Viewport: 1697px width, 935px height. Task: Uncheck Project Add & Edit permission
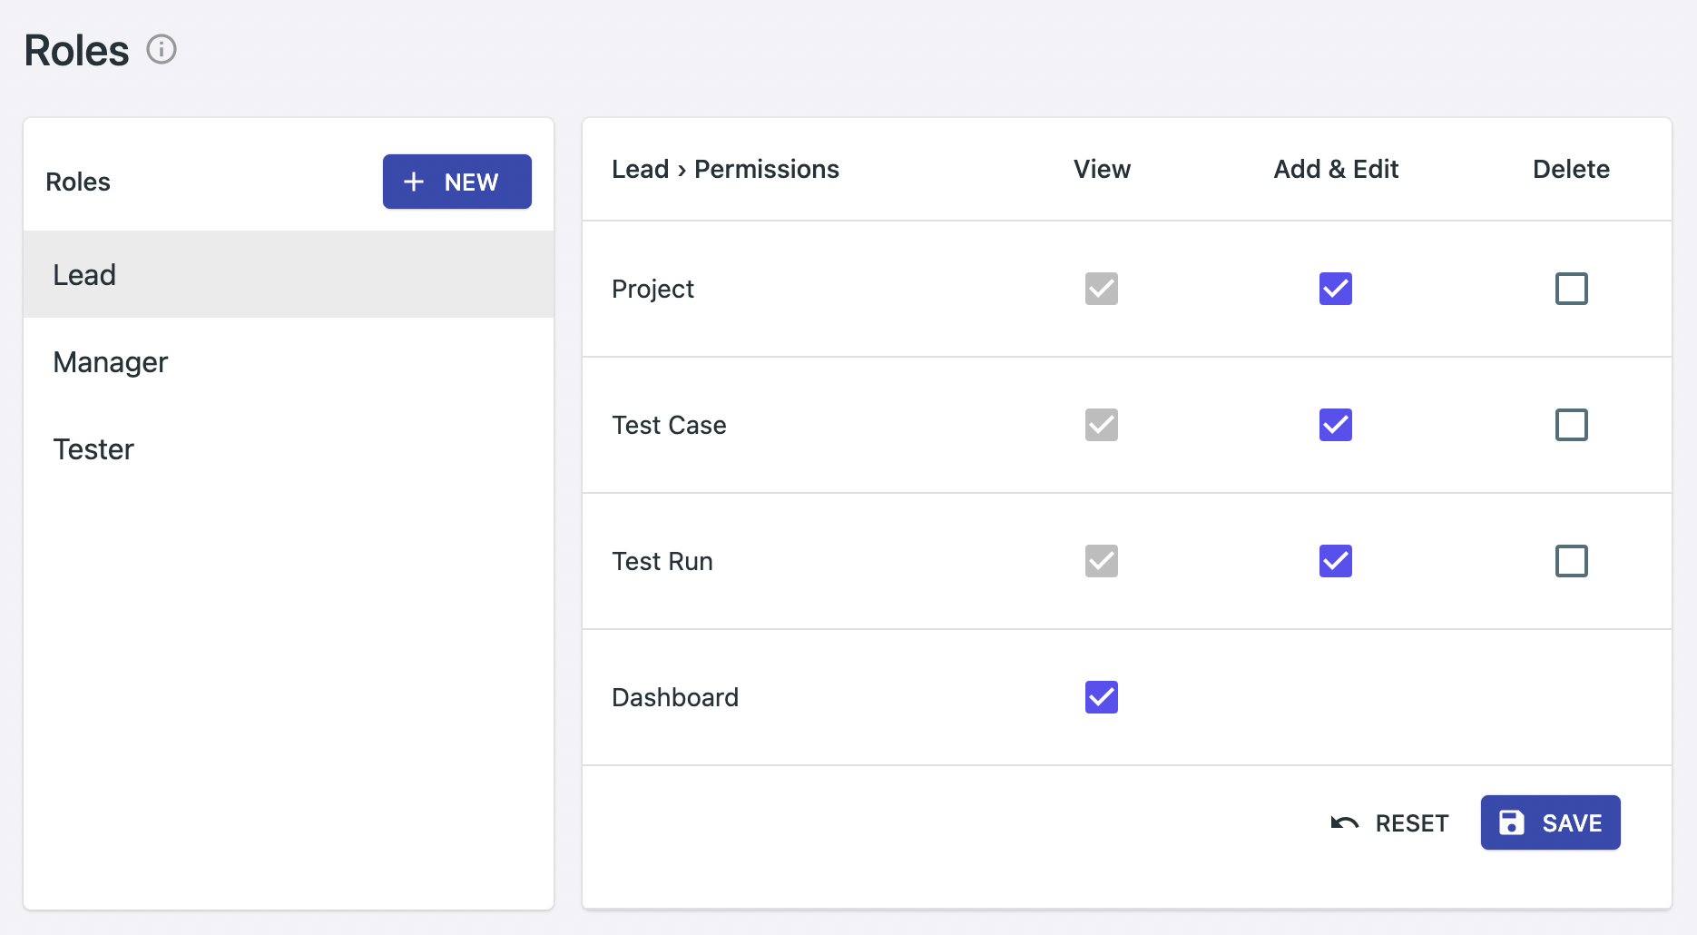(1335, 289)
